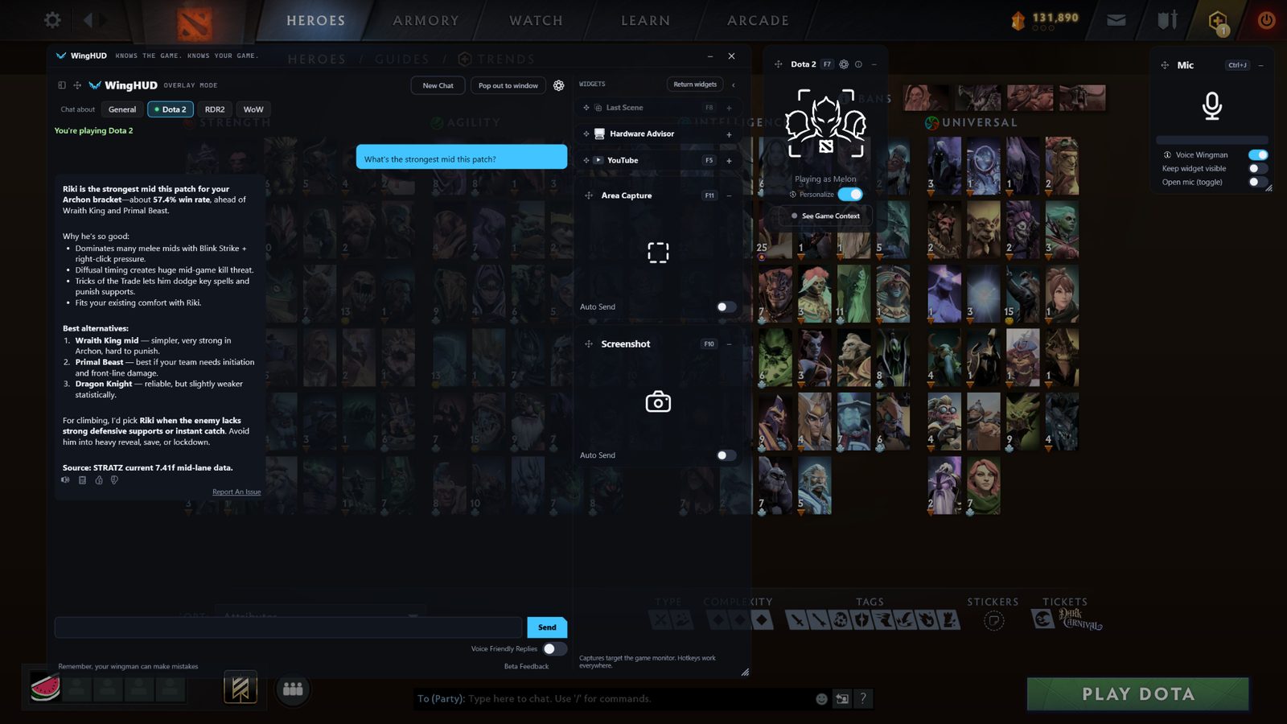Image resolution: width=1287 pixels, height=724 pixels.
Task: Start a New Chat
Action: (438, 85)
